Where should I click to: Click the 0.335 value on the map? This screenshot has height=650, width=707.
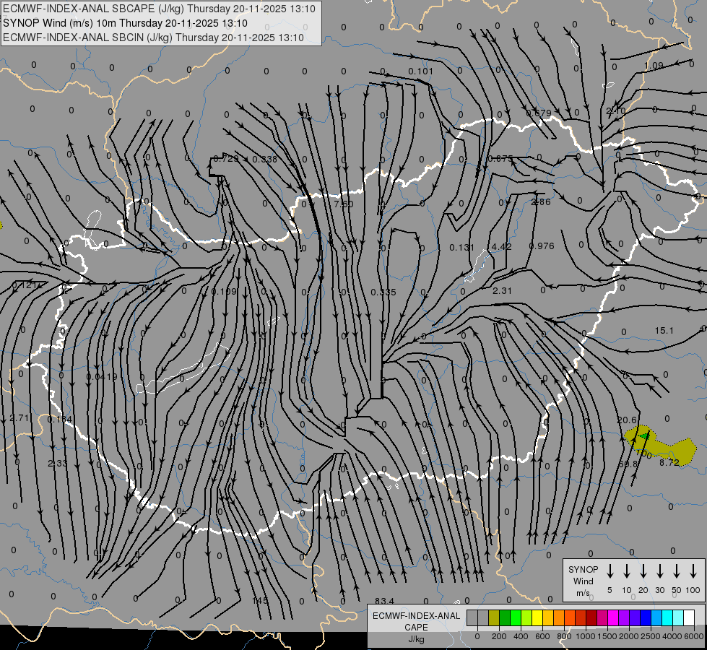[x=383, y=292]
